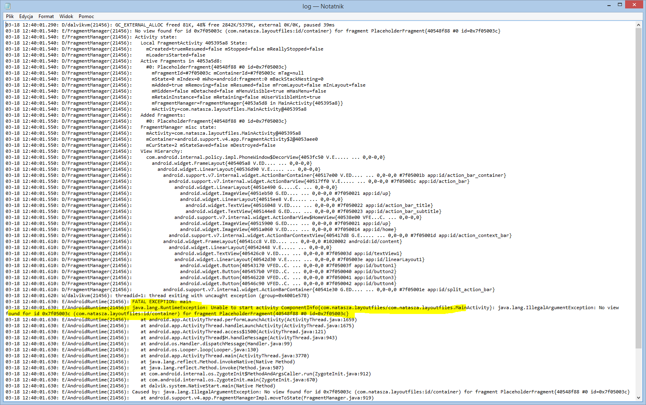Open the Plik menu
The height and width of the screenshot is (405, 646).
(10, 16)
